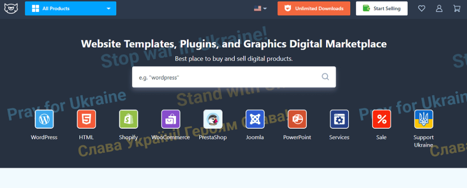Click the TemplateMonster cat logo
This screenshot has height=188, width=467.
pos(11,8)
